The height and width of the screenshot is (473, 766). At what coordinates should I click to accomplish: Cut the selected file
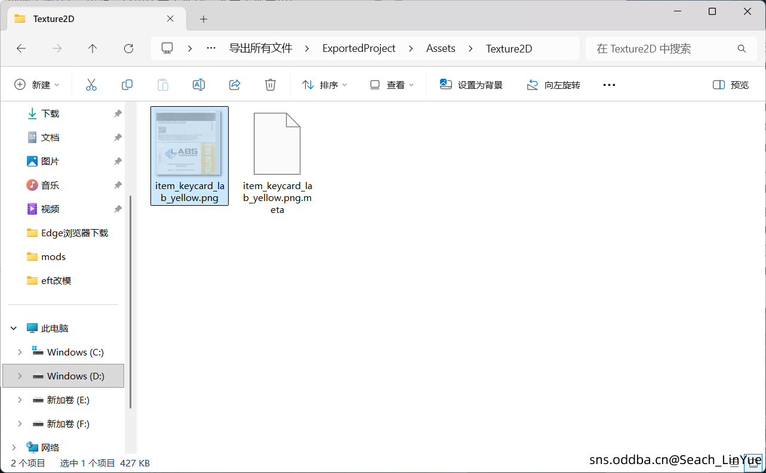click(91, 85)
